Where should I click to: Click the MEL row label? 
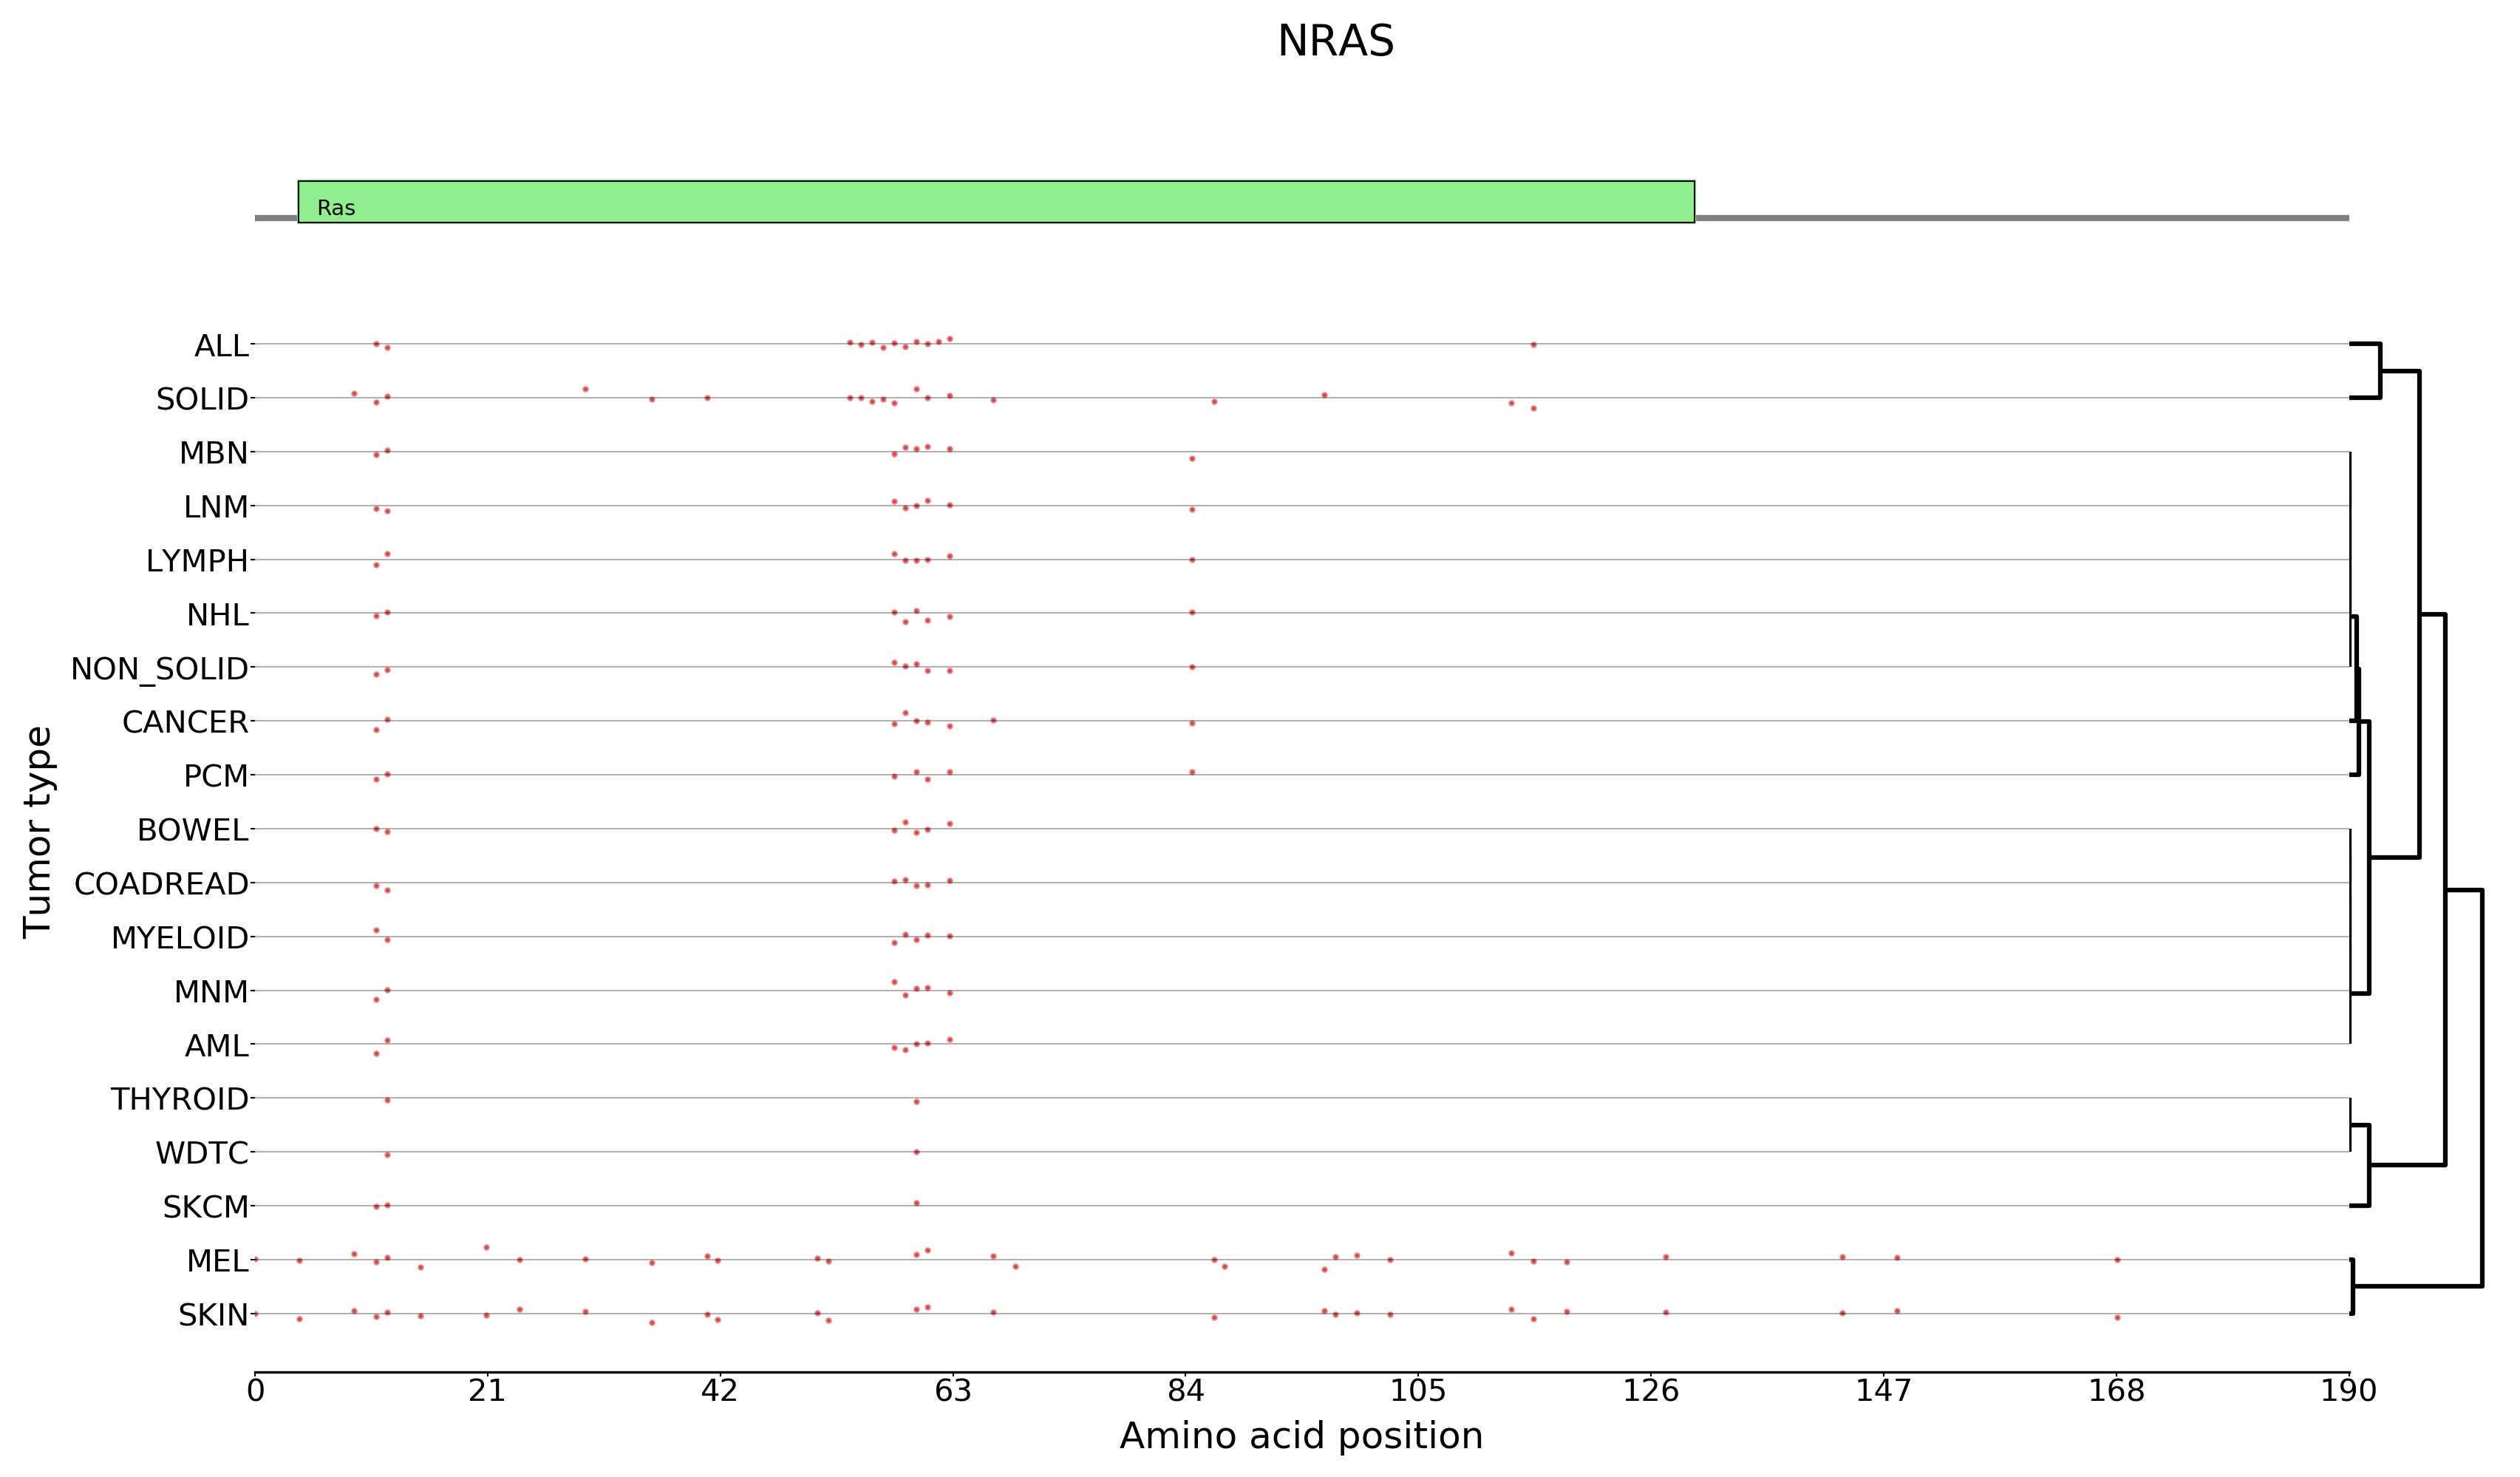click(x=217, y=1261)
